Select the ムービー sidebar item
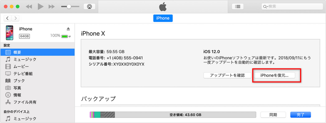Screen dimensions: 326x123 (x=21, y=67)
